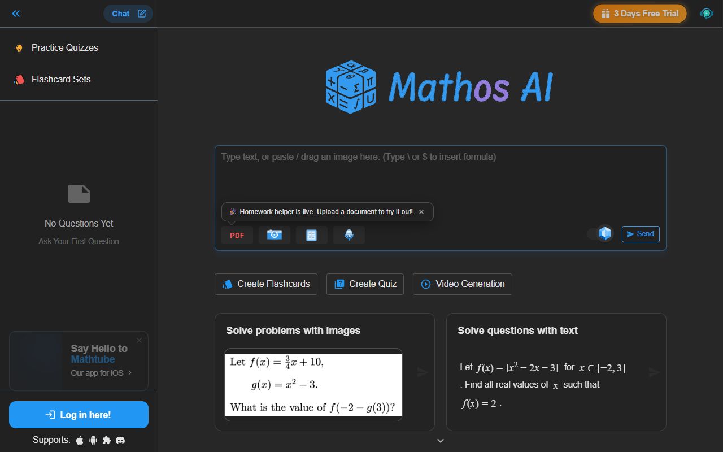Select Practice Quizzes in the sidebar
The image size is (723, 452).
point(65,48)
